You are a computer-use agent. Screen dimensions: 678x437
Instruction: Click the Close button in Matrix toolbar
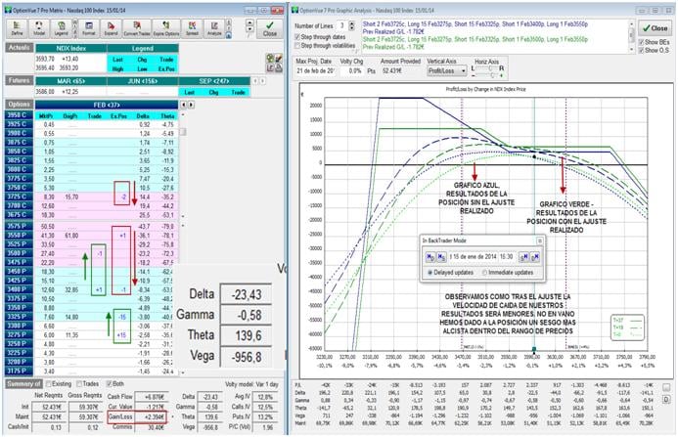tap(269, 27)
